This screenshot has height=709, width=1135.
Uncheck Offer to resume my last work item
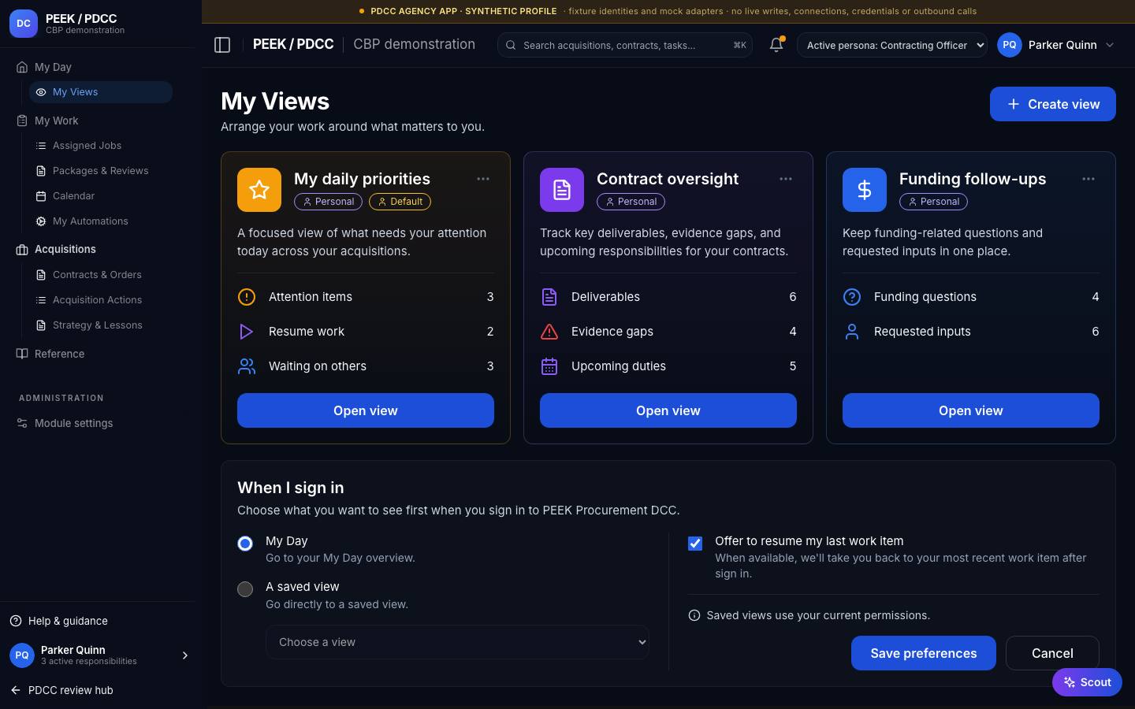[695, 544]
